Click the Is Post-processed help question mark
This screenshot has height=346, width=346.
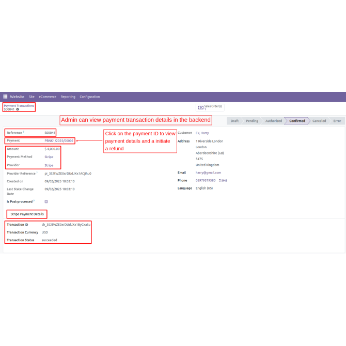pos(34,200)
